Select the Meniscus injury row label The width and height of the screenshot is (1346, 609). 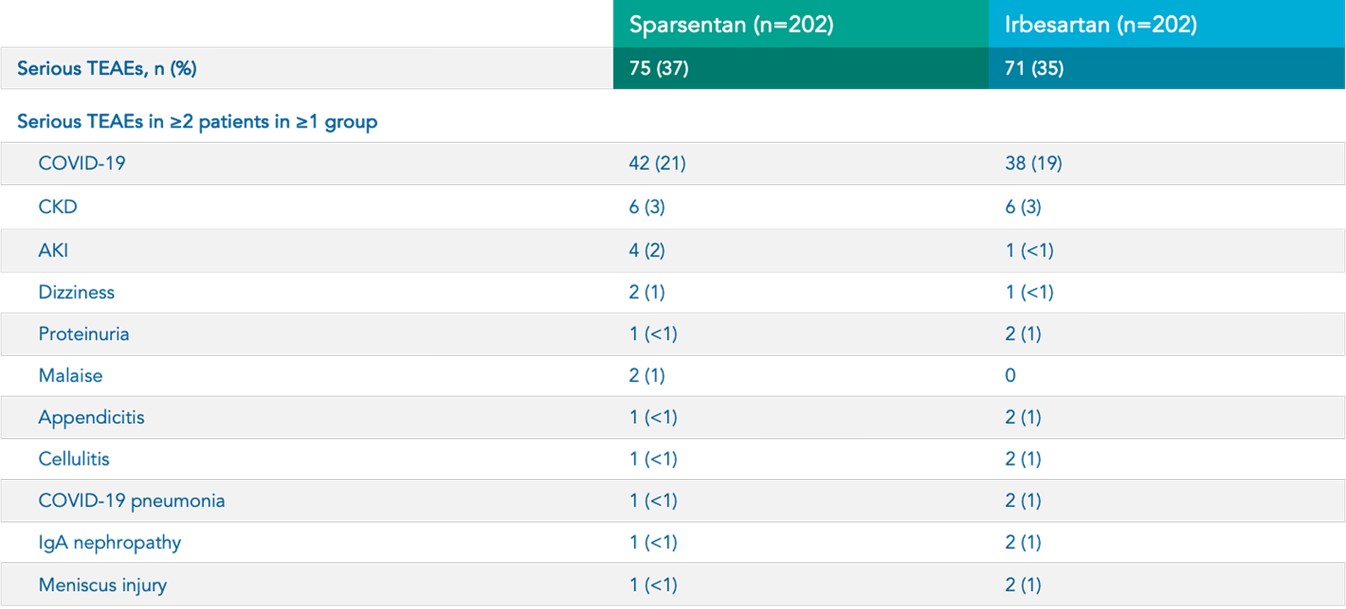tap(102, 585)
